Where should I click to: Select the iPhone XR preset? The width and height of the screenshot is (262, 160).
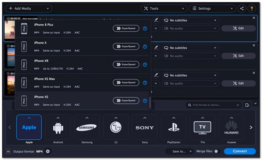pos(82,65)
